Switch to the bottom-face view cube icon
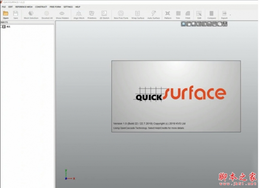Screen dimensions: 260x188 pos(214,24)
